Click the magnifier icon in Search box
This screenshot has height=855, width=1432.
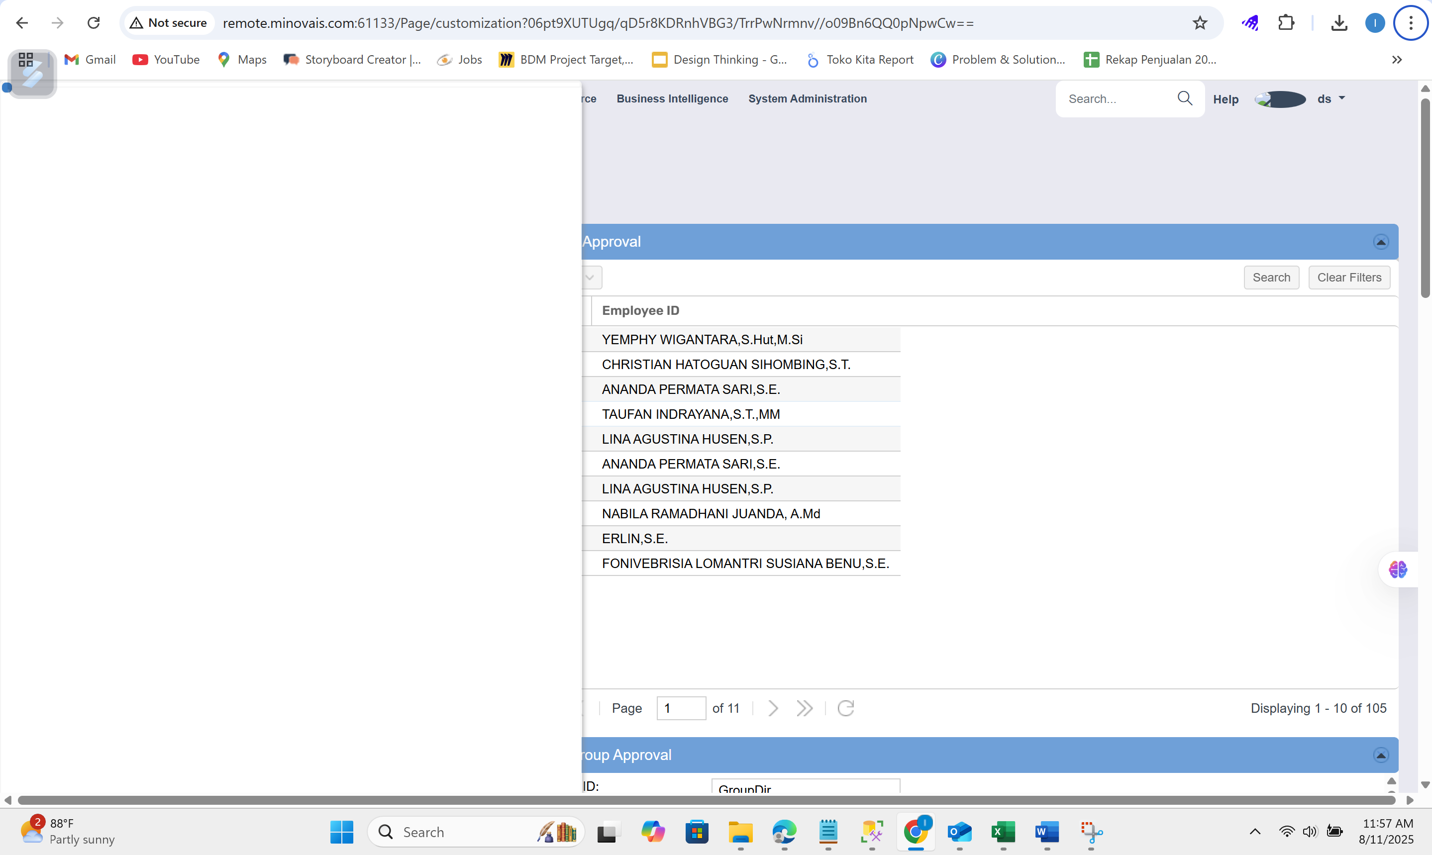1185,98
